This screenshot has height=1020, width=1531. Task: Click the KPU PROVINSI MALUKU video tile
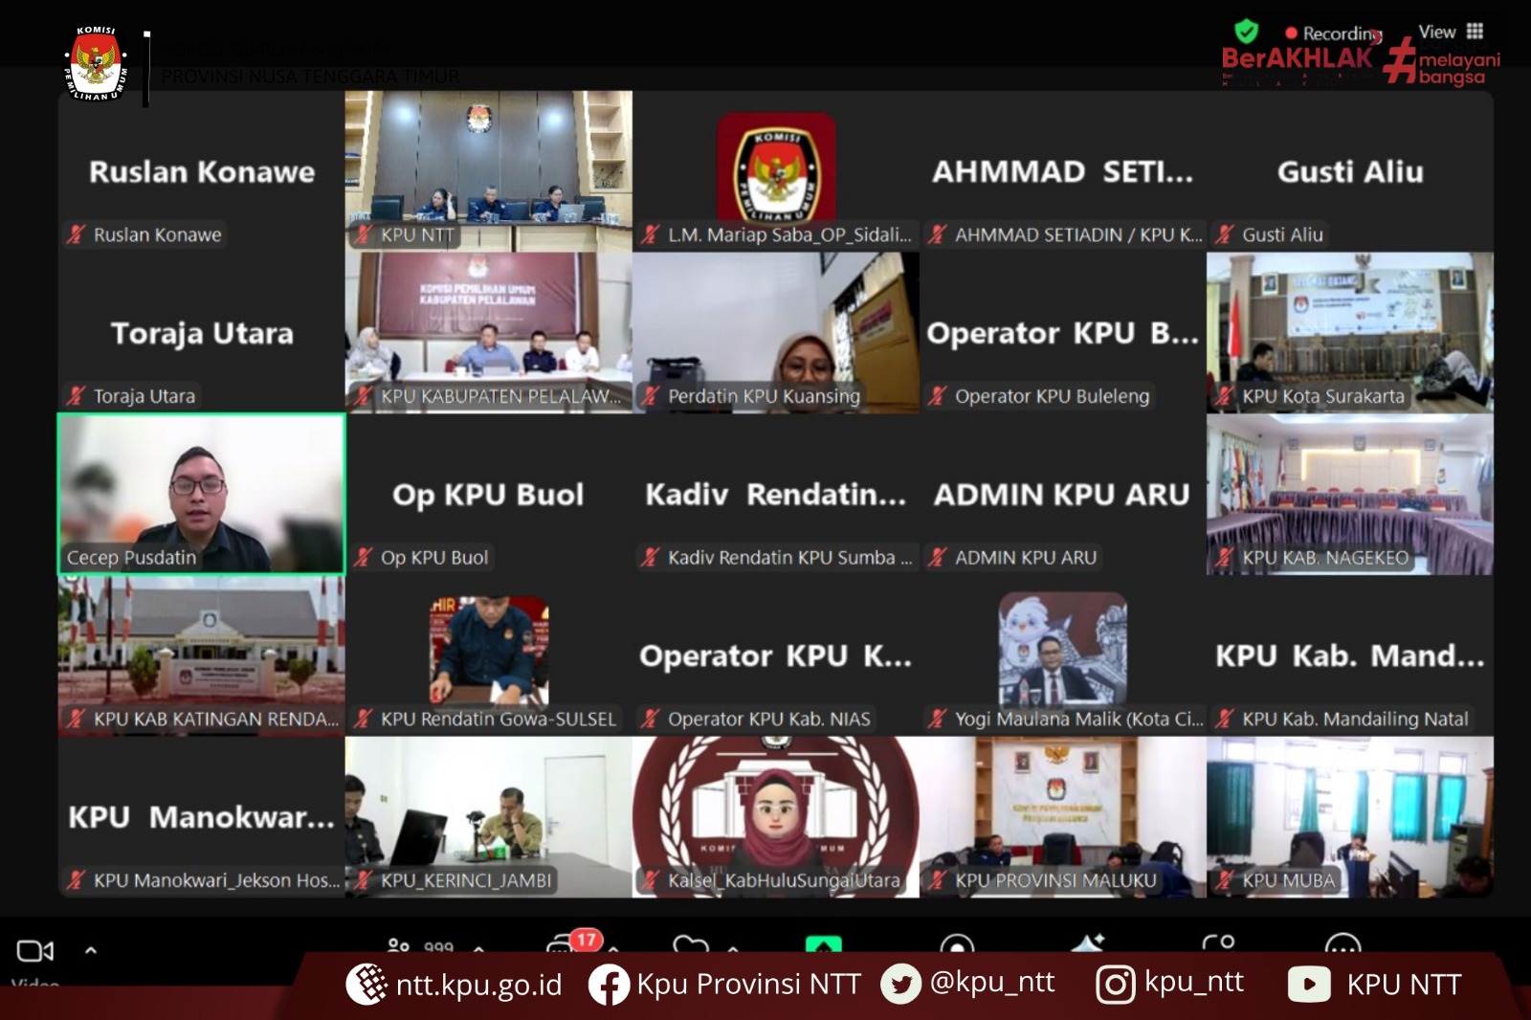tap(1062, 815)
